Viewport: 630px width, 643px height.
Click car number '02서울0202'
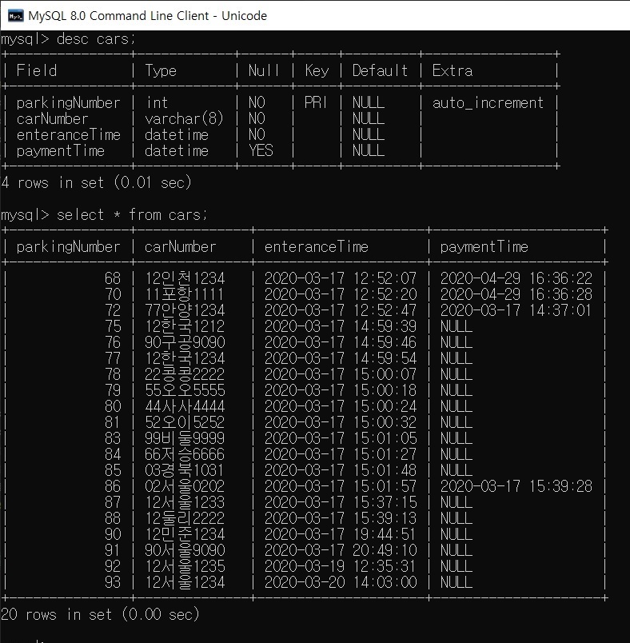tap(185, 486)
